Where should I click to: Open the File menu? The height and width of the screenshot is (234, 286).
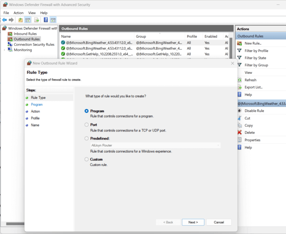(x=6, y=13)
